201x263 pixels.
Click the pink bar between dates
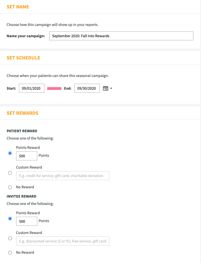pyautogui.click(x=54, y=89)
